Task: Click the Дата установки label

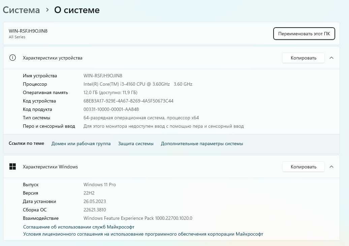Action: tap(39, 202)
